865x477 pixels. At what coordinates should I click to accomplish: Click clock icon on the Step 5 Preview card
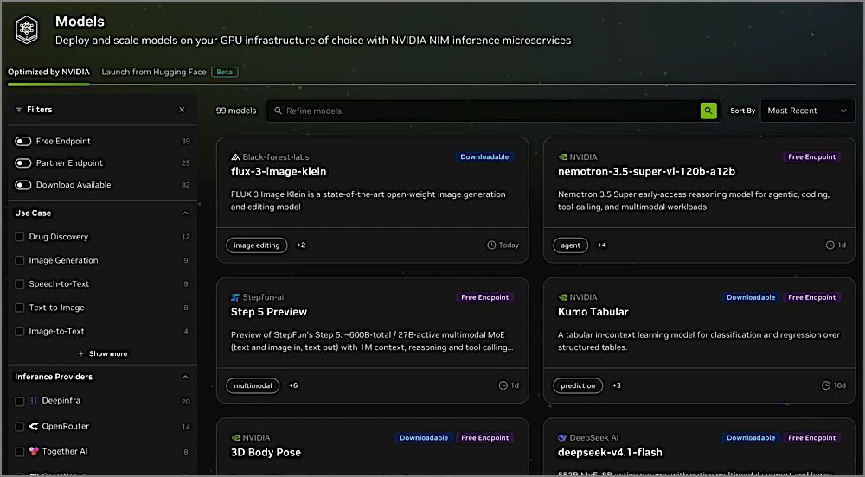(x=503, y=385)
